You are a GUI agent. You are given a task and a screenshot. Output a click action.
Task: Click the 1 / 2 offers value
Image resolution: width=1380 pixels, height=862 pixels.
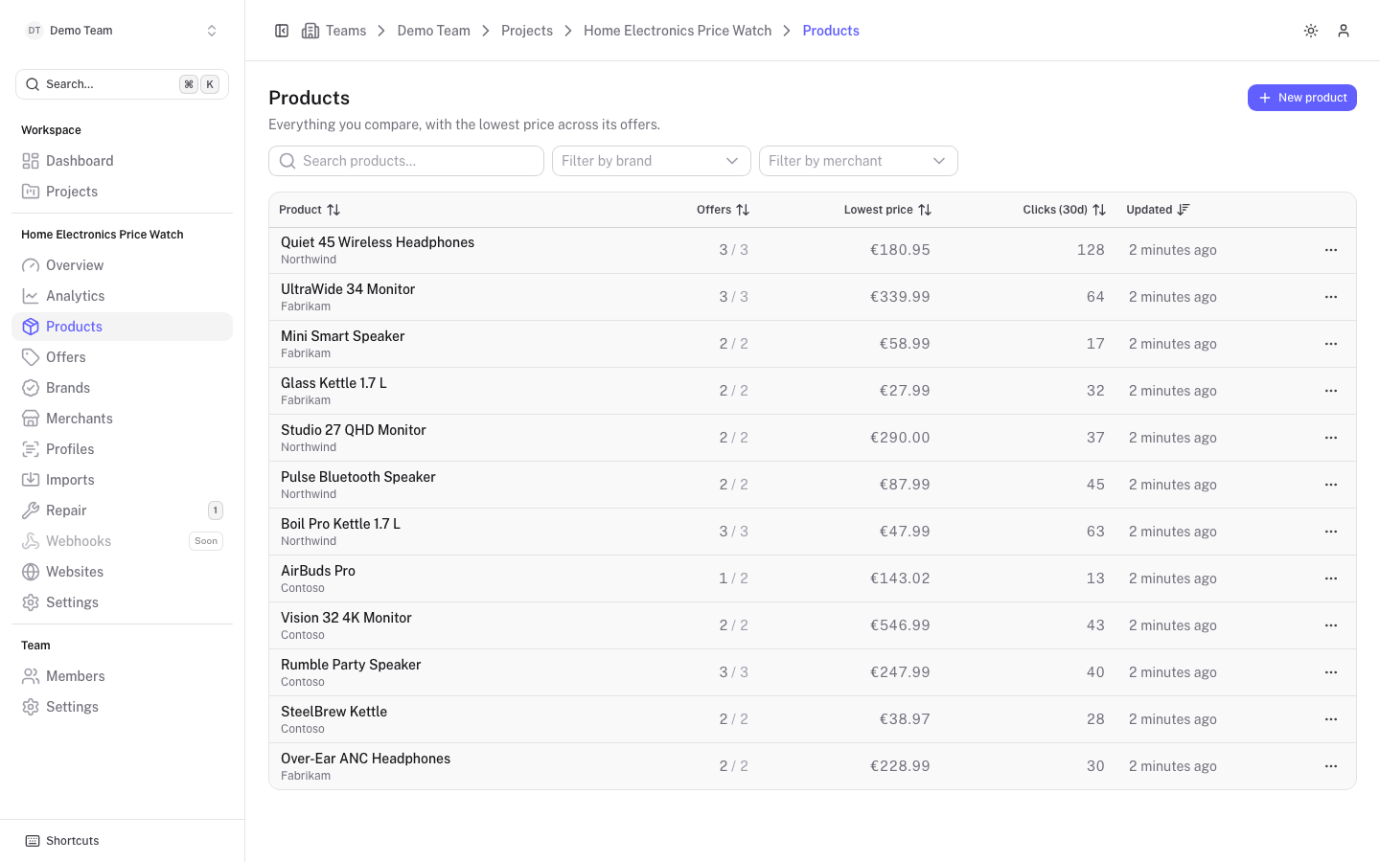click(734, 578)
